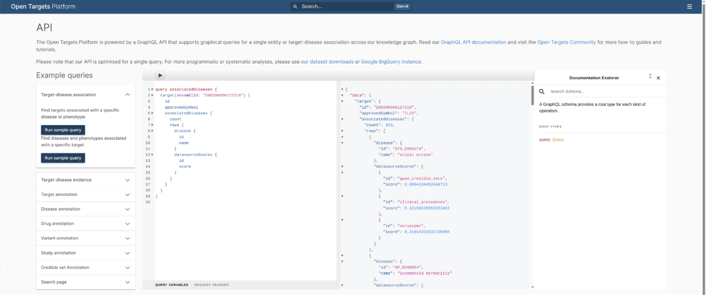Fold line 12 datasourceScores block arrow

[152, 155]
